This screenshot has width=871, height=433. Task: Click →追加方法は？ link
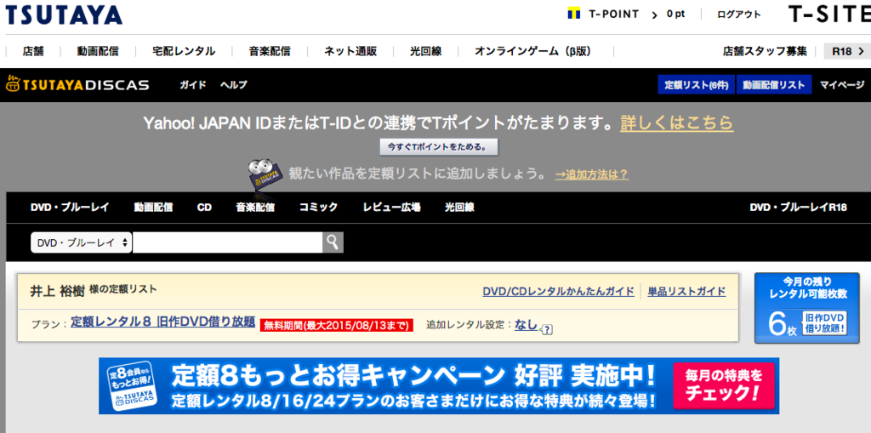tap(592, 174)
